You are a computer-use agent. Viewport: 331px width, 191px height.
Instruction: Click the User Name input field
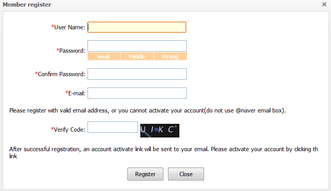click(x=137, y=27)
